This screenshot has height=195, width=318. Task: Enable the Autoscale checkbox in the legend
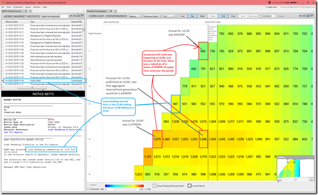(88, 189)
